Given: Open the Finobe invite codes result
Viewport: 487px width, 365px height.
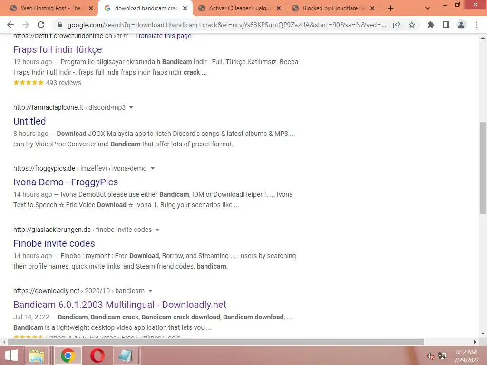Looking at the screenshot, I should click(54, 243).
